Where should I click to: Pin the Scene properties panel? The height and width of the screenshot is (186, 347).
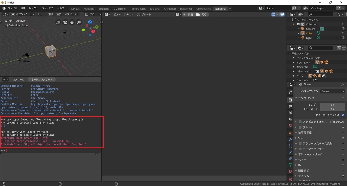click(x=343, y=84)
